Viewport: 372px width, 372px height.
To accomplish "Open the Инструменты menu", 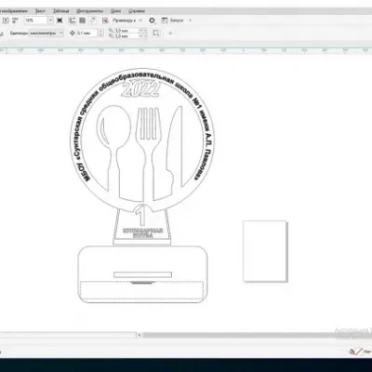I will click(x=90, y=11).
